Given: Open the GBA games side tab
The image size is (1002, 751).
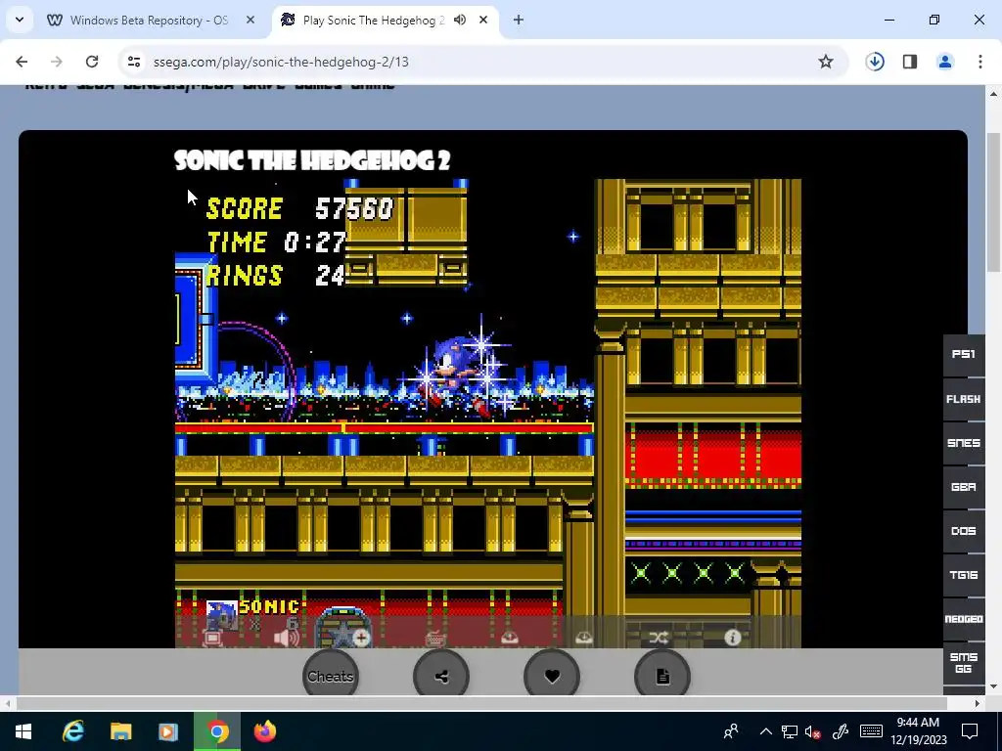Looking at the screenshot, I should point(964,487).
